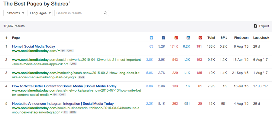Click EN tag on how-write-better-content row
The height and width of the screenshot is (116, 272).
(55, 95)
